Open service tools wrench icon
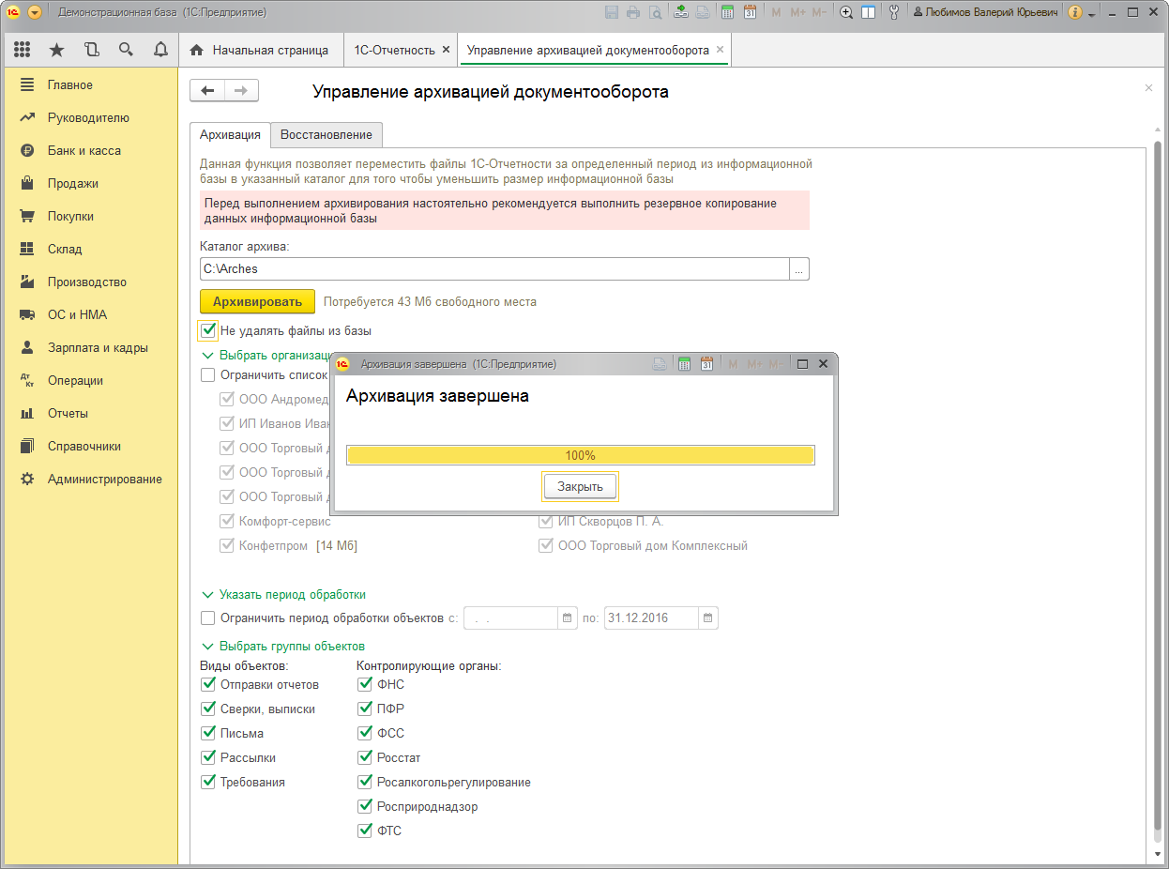Screen dimensions: 1169x869 tap(894, 12)
